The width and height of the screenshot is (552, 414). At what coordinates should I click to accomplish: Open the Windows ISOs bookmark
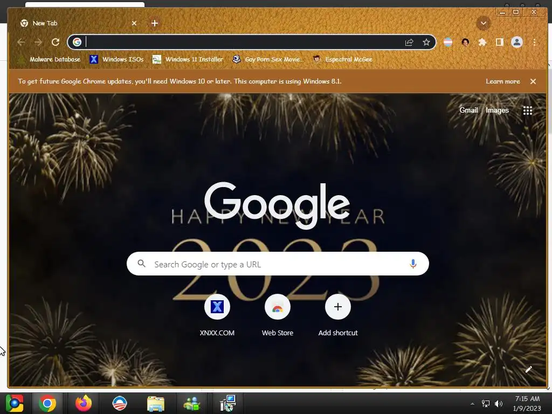pyautogui.click(x=116, y=59)
